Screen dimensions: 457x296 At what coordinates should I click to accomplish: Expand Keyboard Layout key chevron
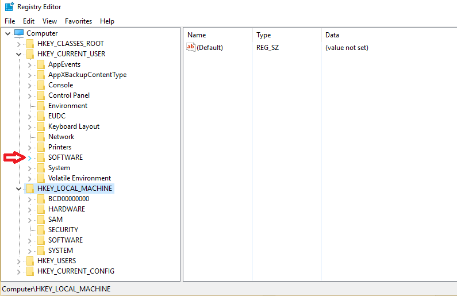(x=29, y=126)
